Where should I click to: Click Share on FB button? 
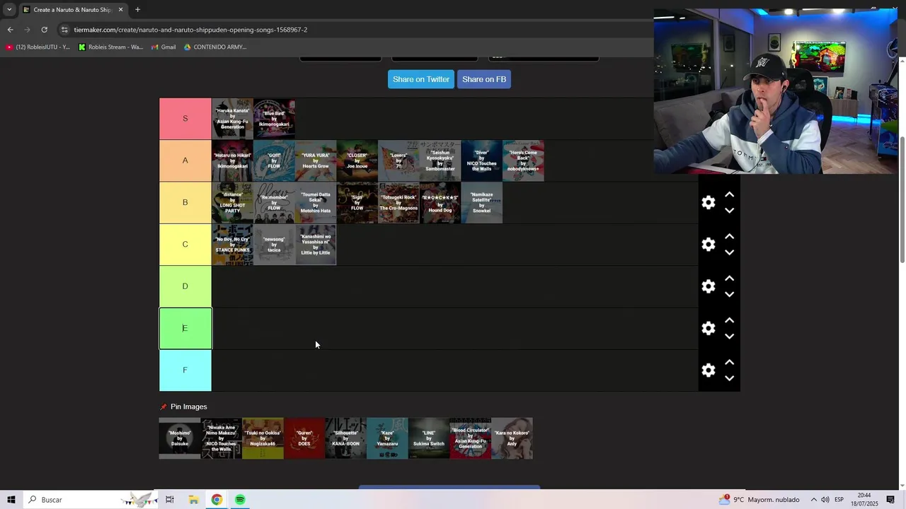484,79
